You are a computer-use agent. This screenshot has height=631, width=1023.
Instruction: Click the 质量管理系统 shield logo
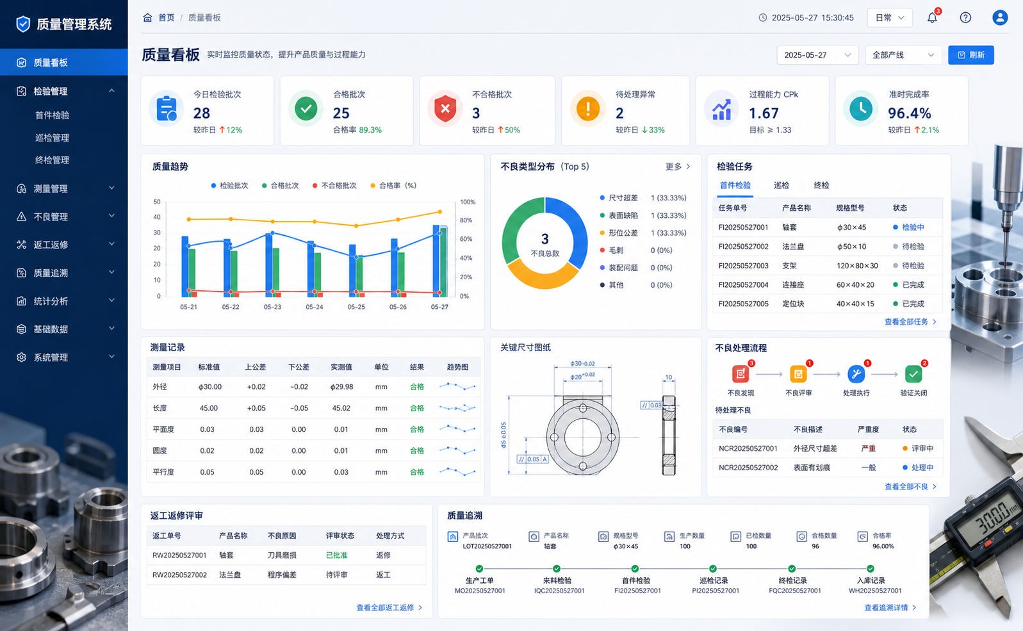point(23,24)
